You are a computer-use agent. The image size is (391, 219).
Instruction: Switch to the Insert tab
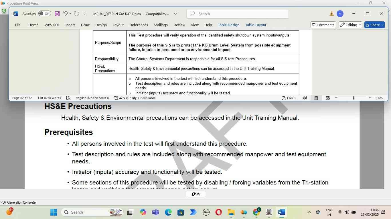pyautogui.click(x=70, y=25)
